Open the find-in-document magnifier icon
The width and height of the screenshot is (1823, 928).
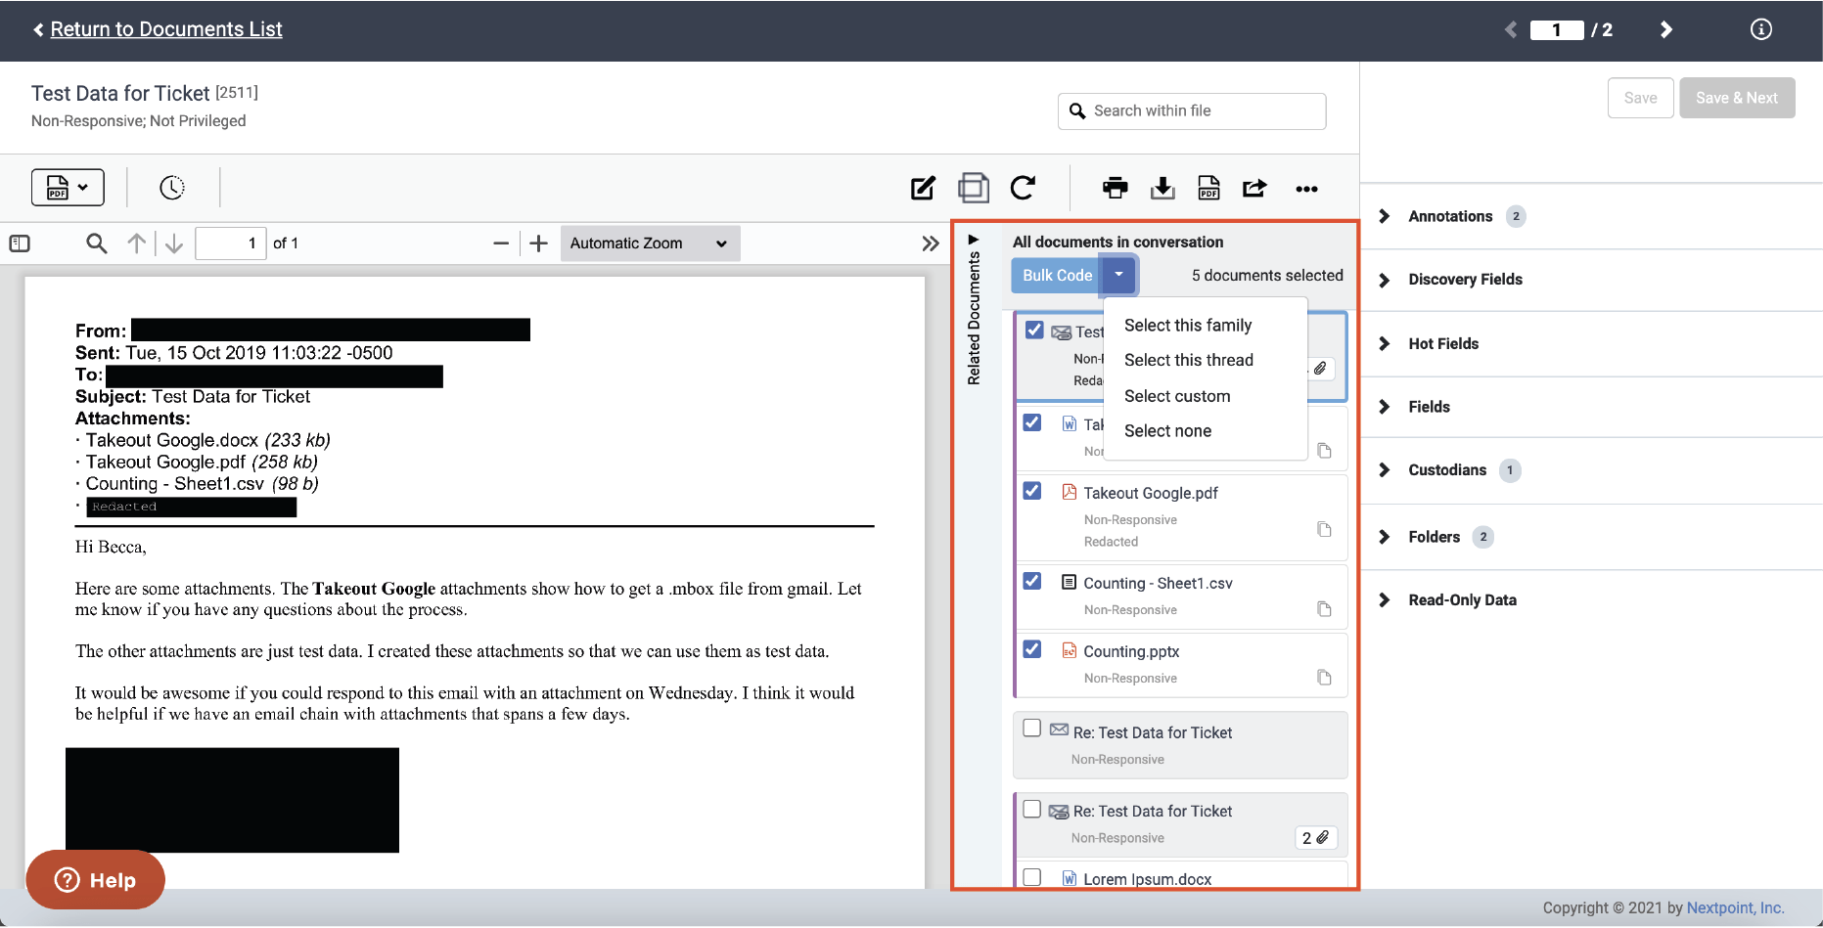96,243
